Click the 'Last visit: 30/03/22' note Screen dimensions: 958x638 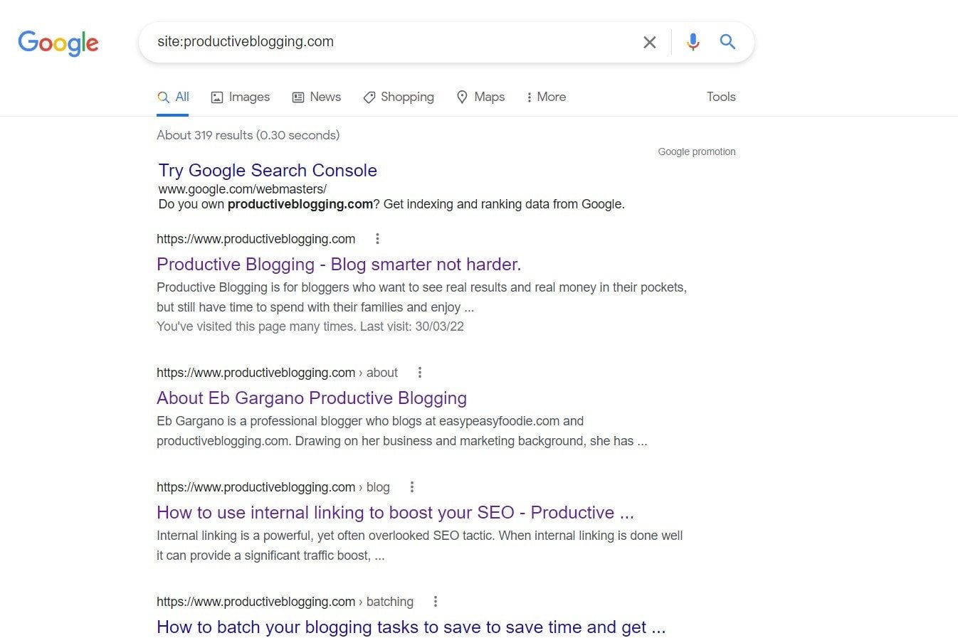(412, 326)
